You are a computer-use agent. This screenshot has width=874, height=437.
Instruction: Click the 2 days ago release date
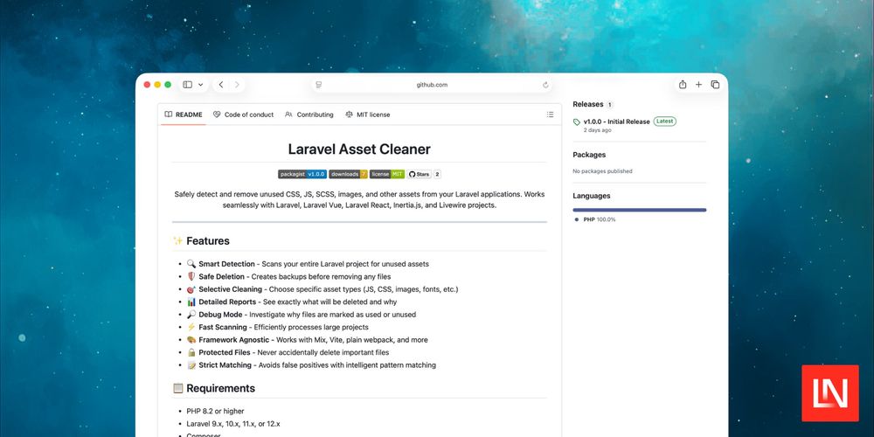[598, 130]
